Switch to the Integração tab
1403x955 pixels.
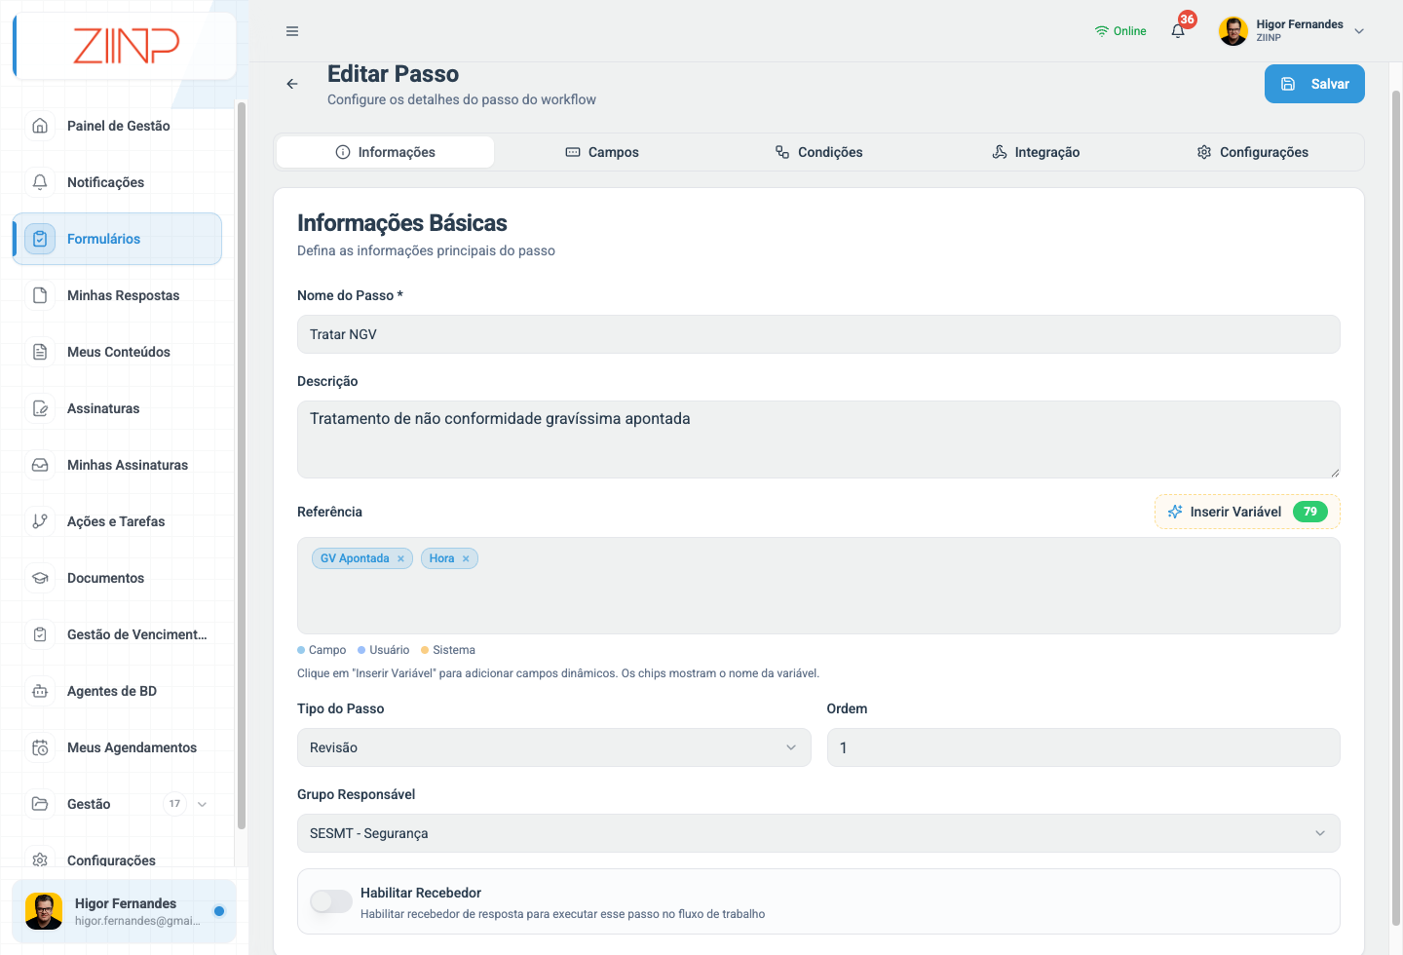point(1036,152)
